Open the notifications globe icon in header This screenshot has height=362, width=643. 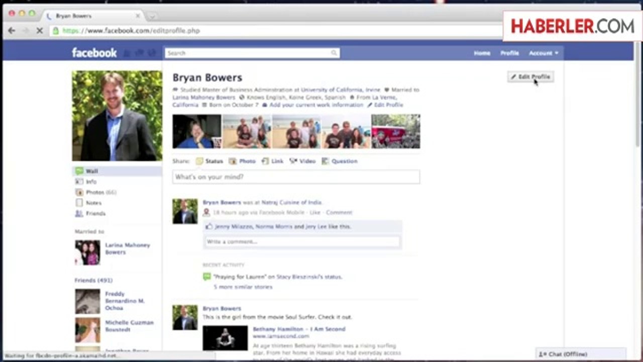151,53
